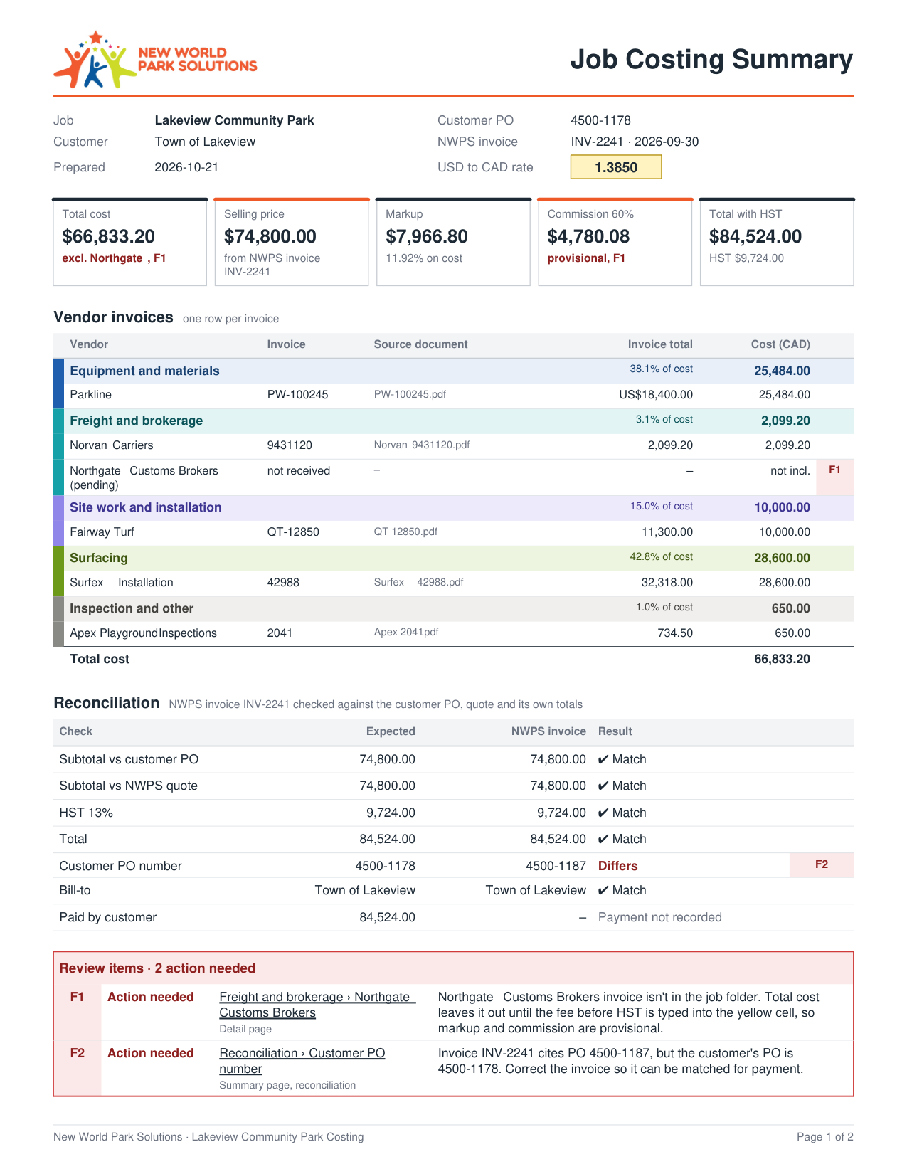Click the 4500-1187 NWPS invoice value
The height and width of the screenshot is (1174, 907).
tap(556, 866)
